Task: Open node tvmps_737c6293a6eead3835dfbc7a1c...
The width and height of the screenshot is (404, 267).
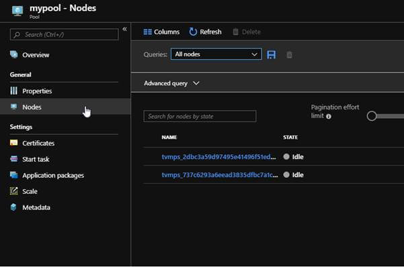Action: click(220, 175)
